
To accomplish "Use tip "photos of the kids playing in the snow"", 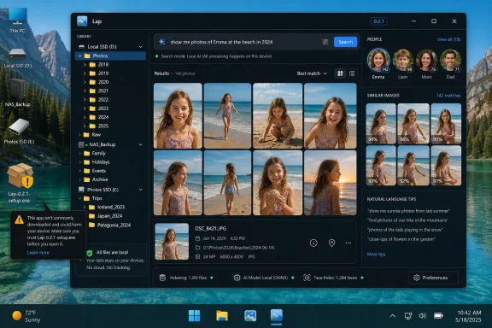I will 405,230.
